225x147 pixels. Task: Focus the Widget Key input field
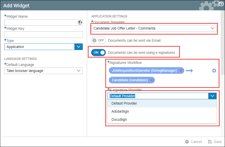tap(43, 35)
